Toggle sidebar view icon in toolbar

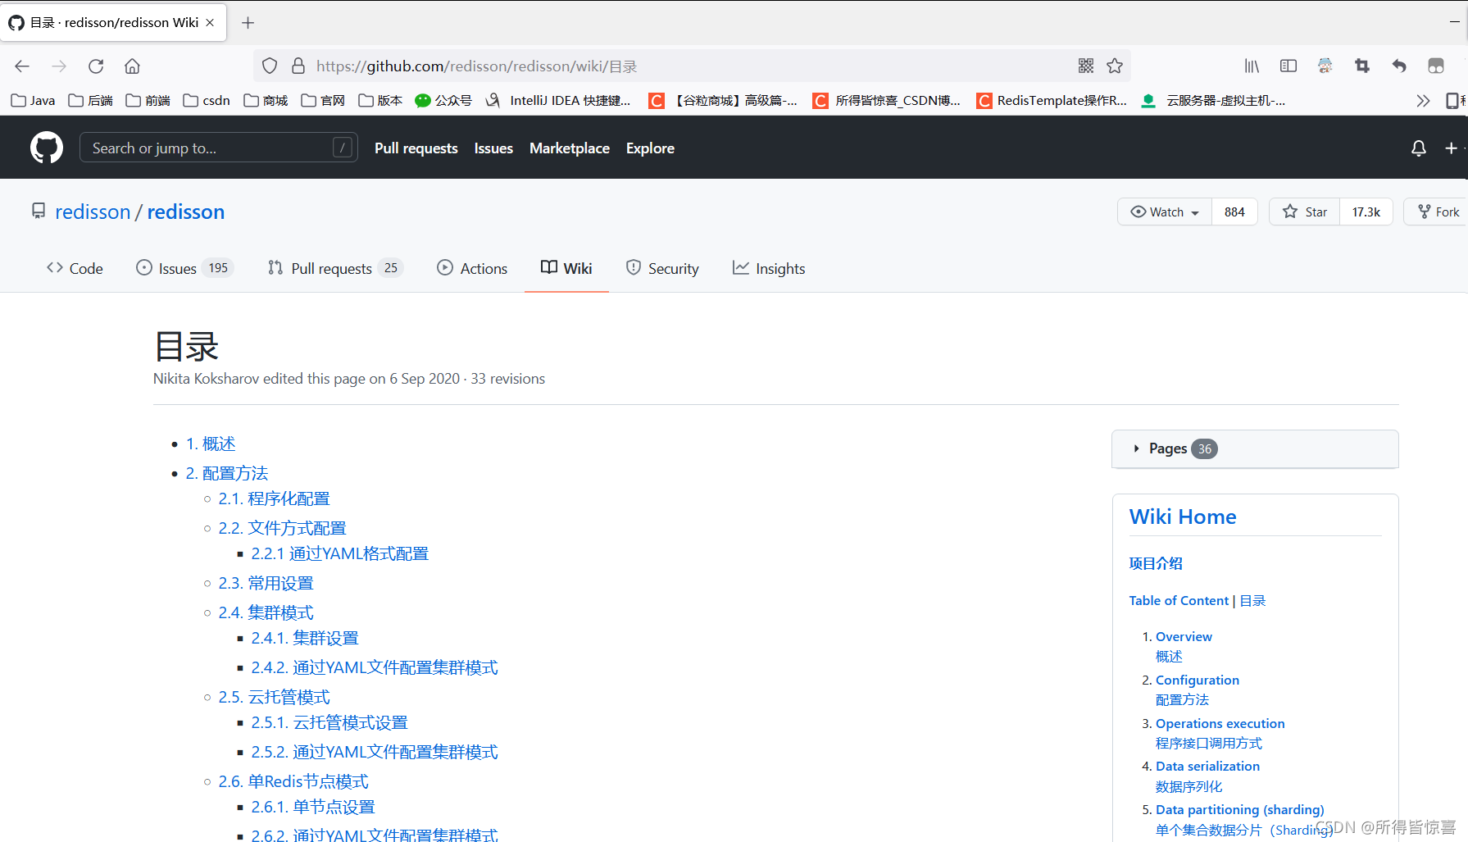pyautogui.click(x=1288, y=66)
